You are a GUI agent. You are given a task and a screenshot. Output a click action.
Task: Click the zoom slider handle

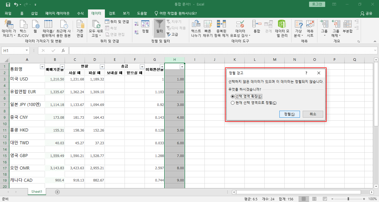pyautogui.click(x=348, y=199)
